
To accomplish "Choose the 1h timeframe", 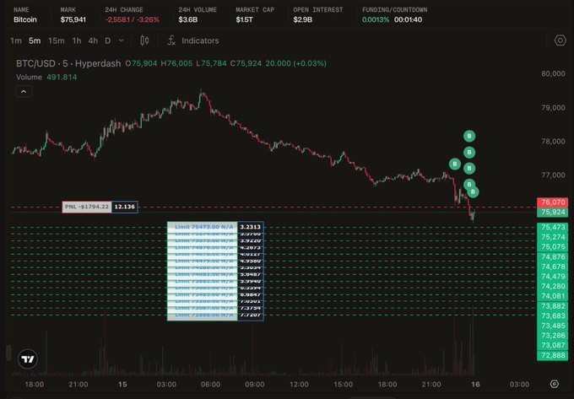I will [x=77, y=40].
